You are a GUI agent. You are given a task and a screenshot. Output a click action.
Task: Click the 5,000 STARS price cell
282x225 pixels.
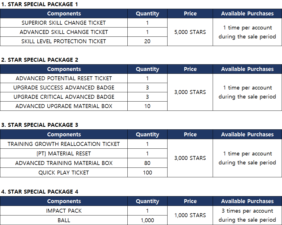pos(190,32)
